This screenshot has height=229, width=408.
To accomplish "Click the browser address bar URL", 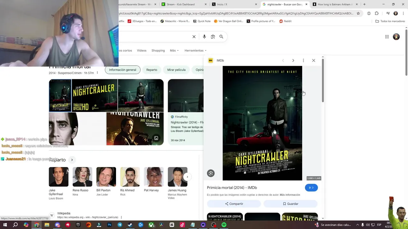I will tap(236, 13).
